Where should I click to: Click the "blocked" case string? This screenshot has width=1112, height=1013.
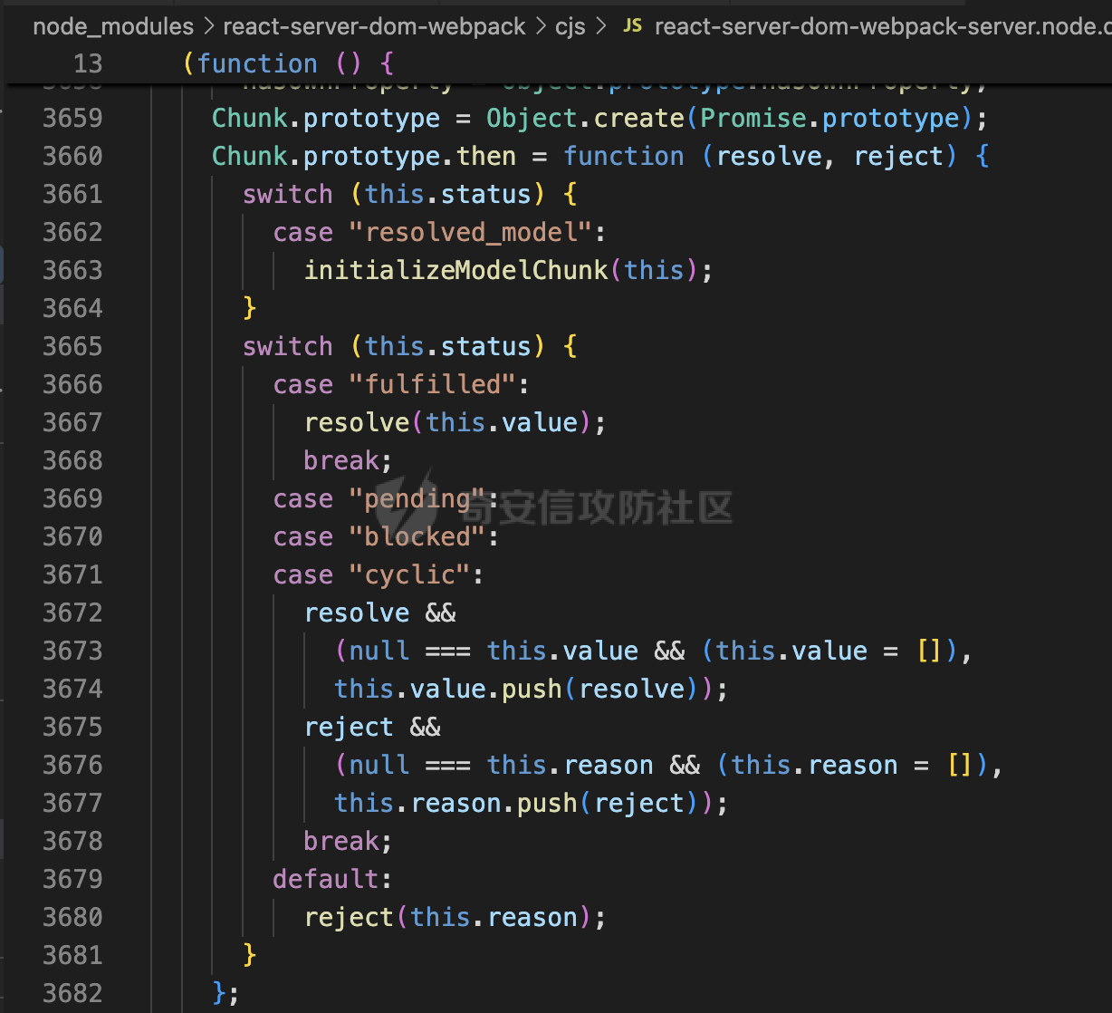click(417, 537)
